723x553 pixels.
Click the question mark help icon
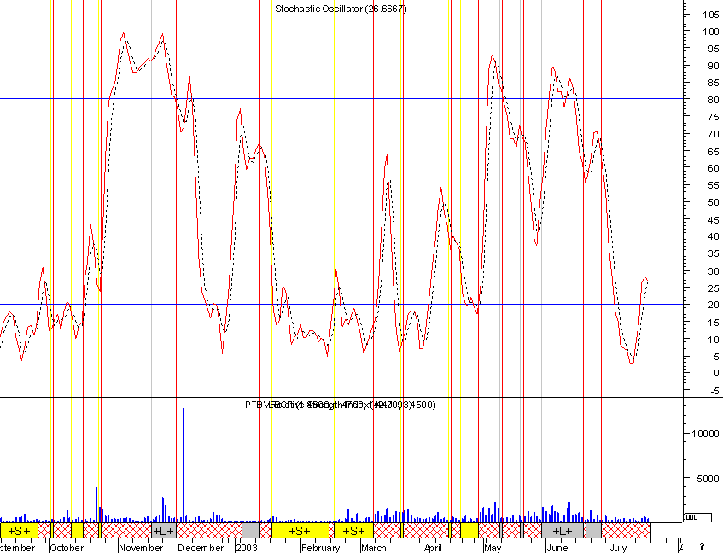click(x=703, y=547)
